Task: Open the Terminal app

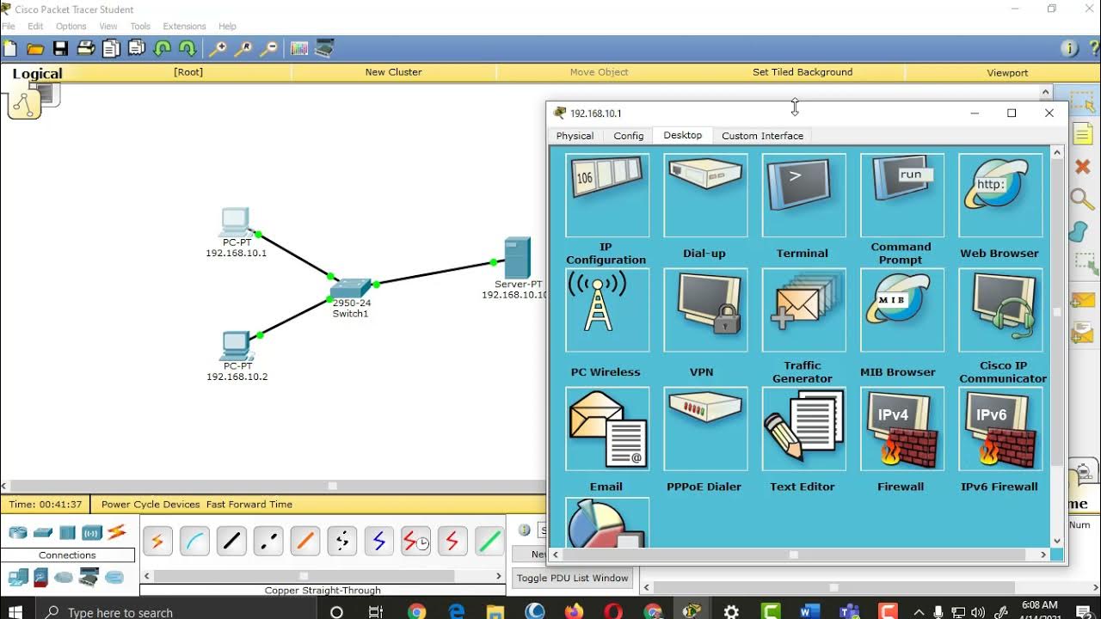Action: [803, 195]
